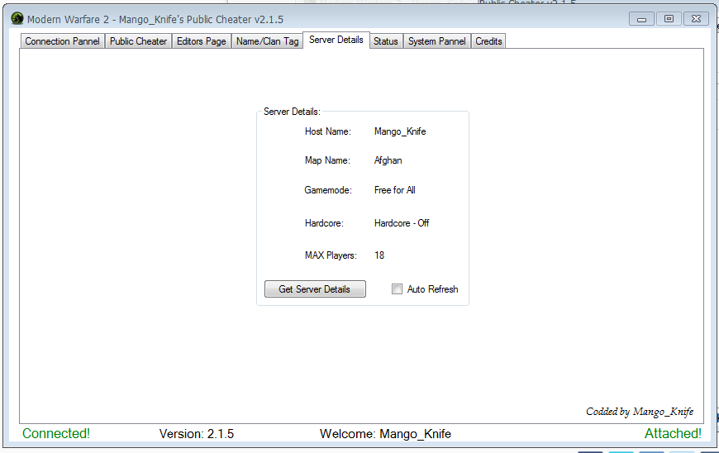Switch to the Status tab
Image resolution: width=719 pixels, height=453 pixels.
[x=386, y=41]
